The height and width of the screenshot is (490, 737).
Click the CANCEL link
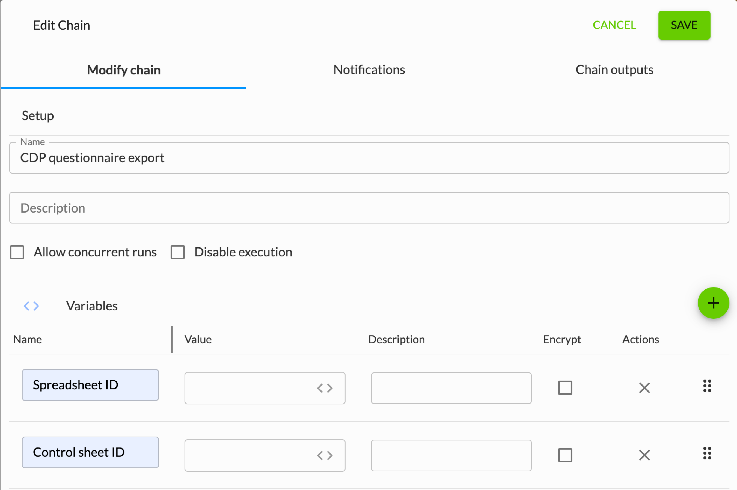(614, 25)
